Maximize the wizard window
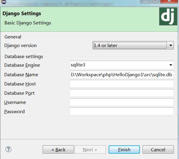Viewport: 179px width, 159px height. tap(155, 1)
